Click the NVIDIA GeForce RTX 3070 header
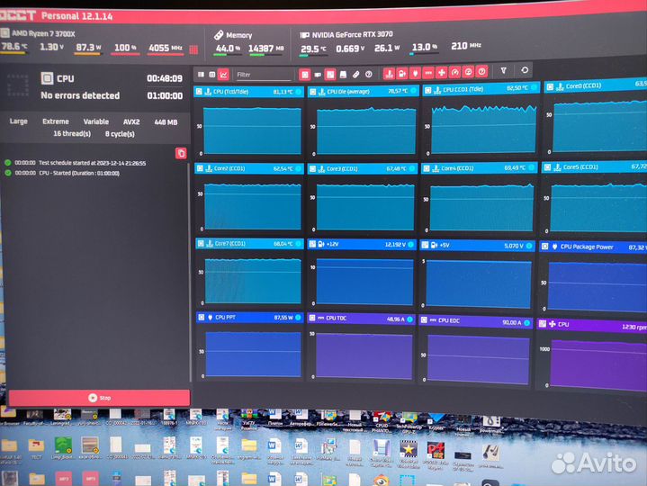This screenshot has width=647, height=486. pyautogui.click(x=352, y=35)
